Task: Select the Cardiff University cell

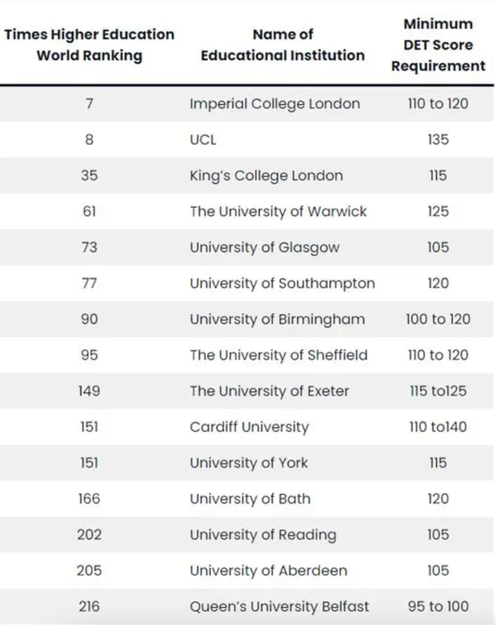Action: coord(249,427)
